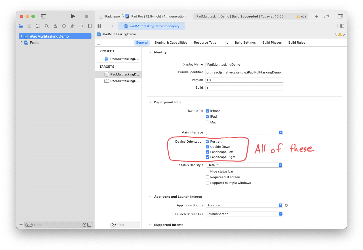Open the Symbol navigator
The width and height of the screenshot is (363, 250).
tap(38, 26)
